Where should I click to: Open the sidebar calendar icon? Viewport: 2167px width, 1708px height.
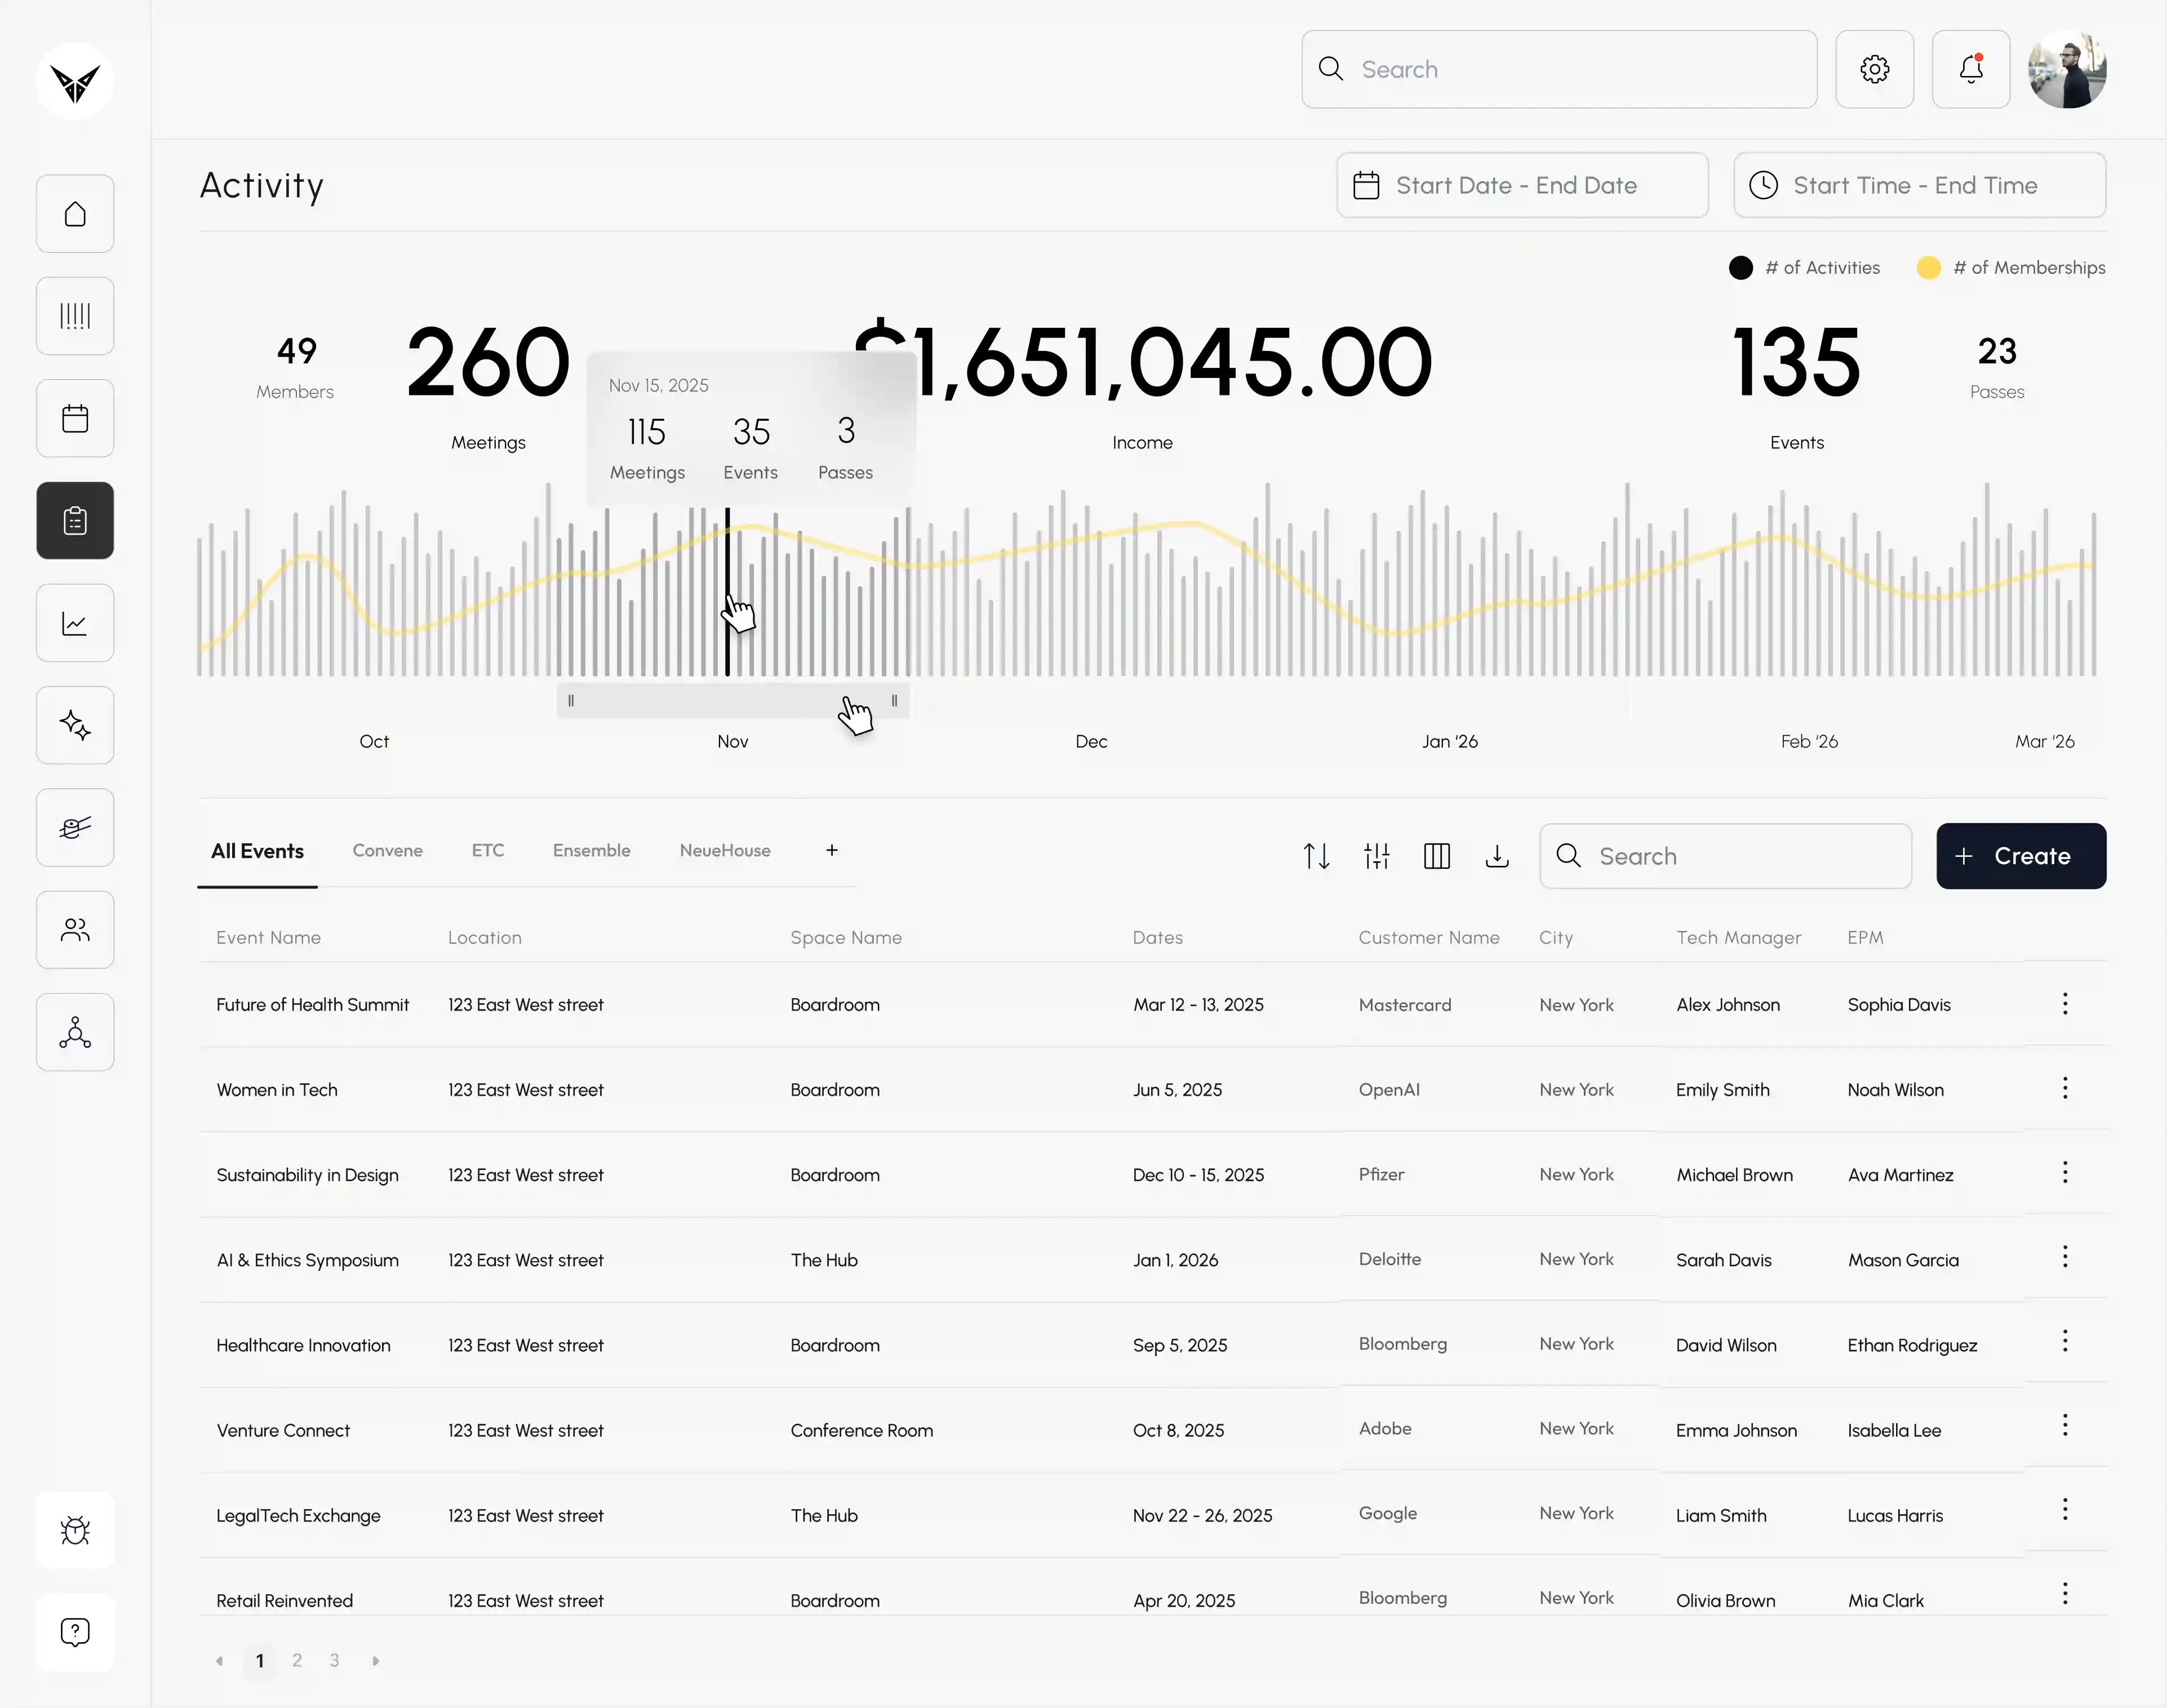pos(75,418)
